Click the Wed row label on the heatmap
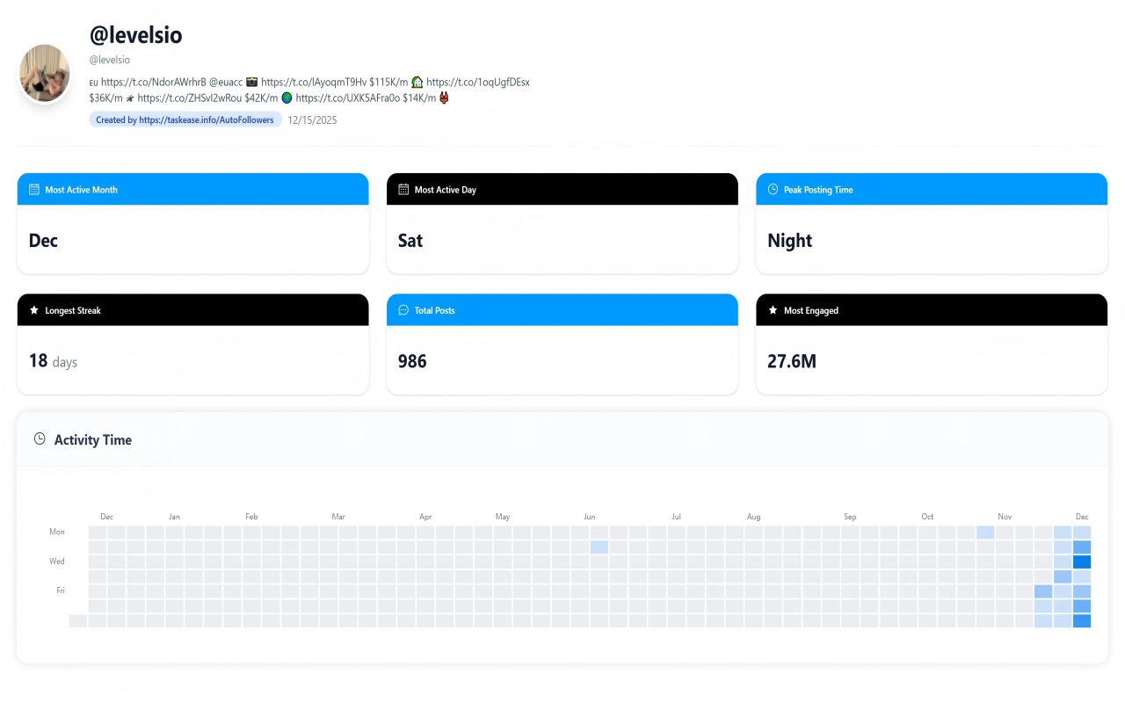This screenshot has width=1125, height=703. (56, 561)
